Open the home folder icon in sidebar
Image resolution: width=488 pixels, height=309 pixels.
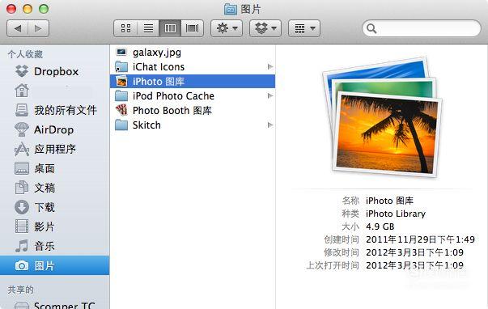[22, 91]
